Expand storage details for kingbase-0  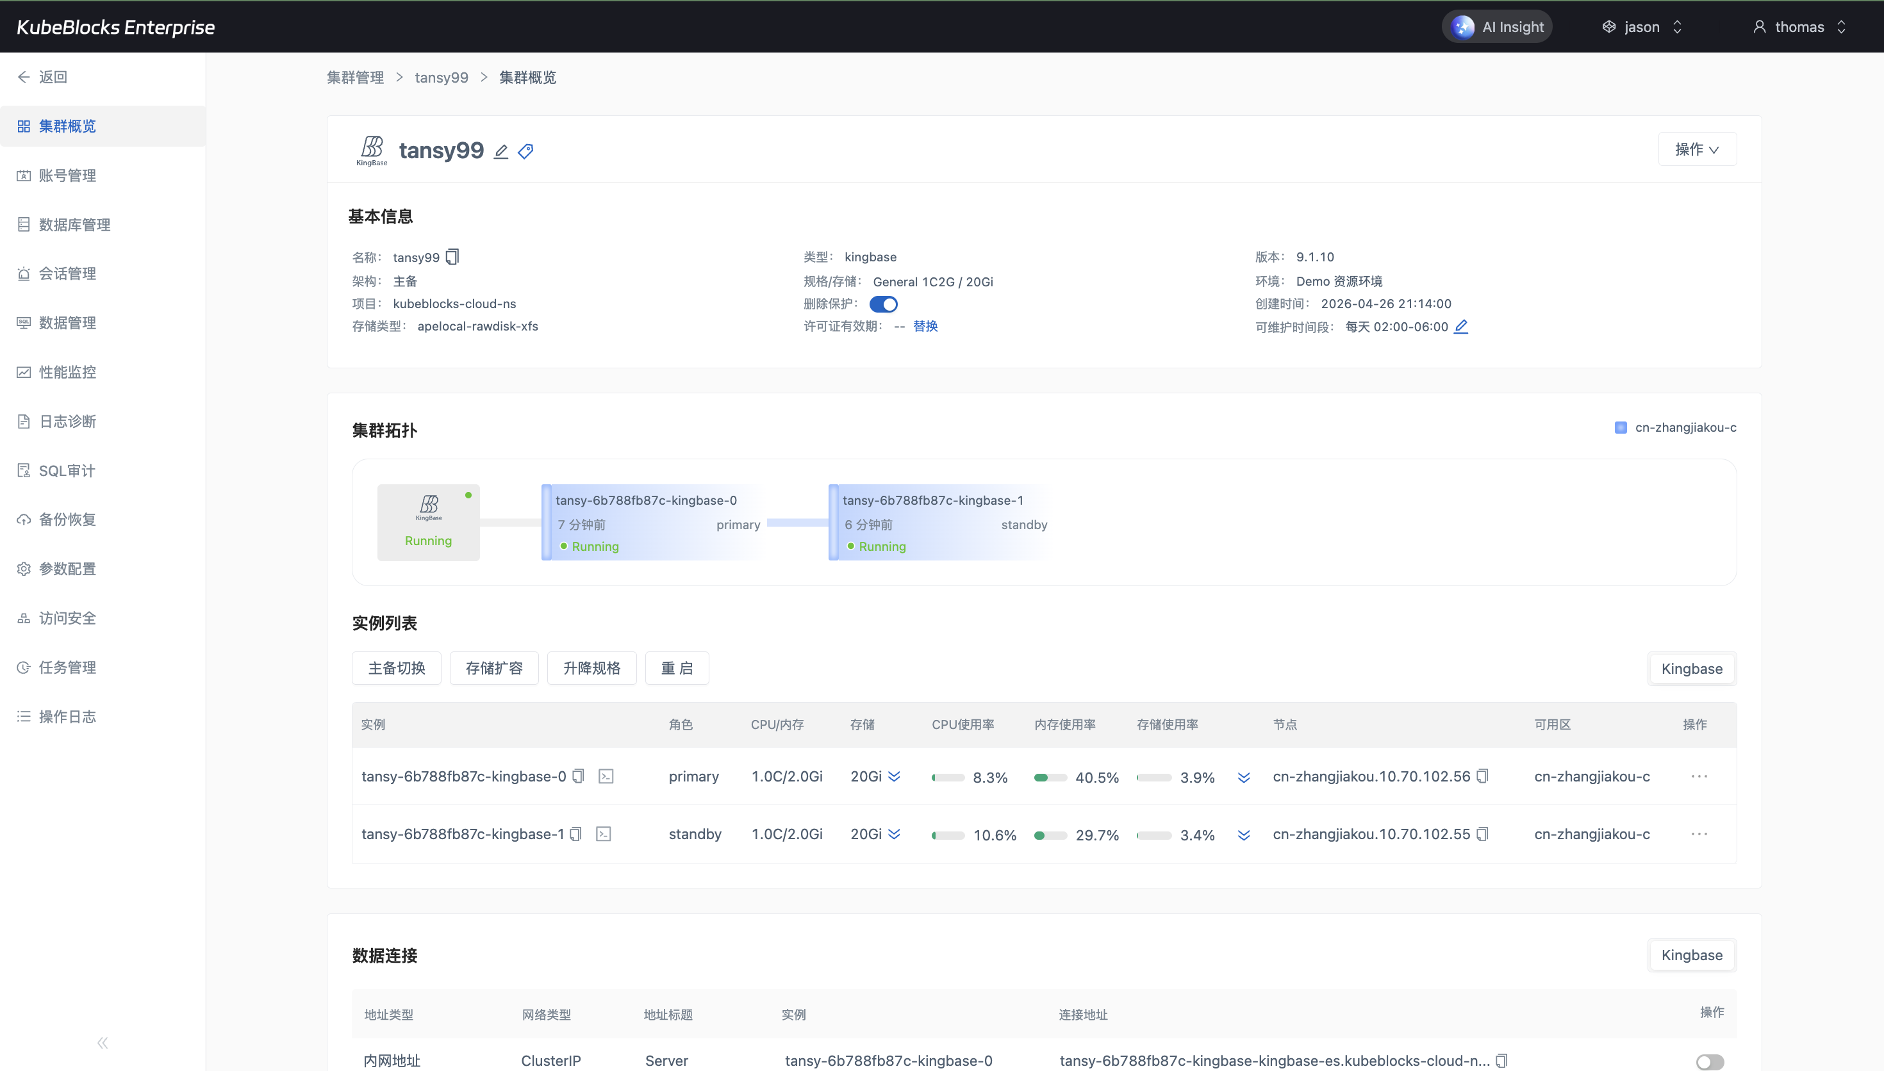[x=894, y=776]
